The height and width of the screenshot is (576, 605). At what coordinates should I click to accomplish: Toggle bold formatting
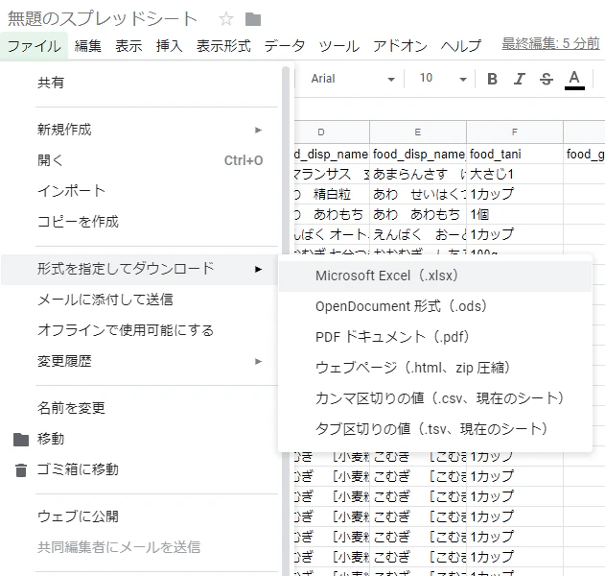pyautogui.click(x=492, y=79)
